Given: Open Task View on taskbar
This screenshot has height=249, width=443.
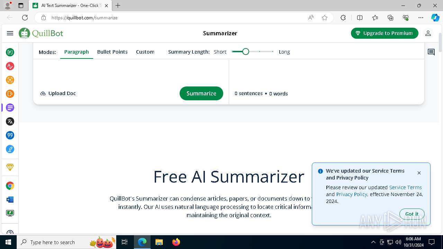Looking at the screenshot, I should pos(125,242).
